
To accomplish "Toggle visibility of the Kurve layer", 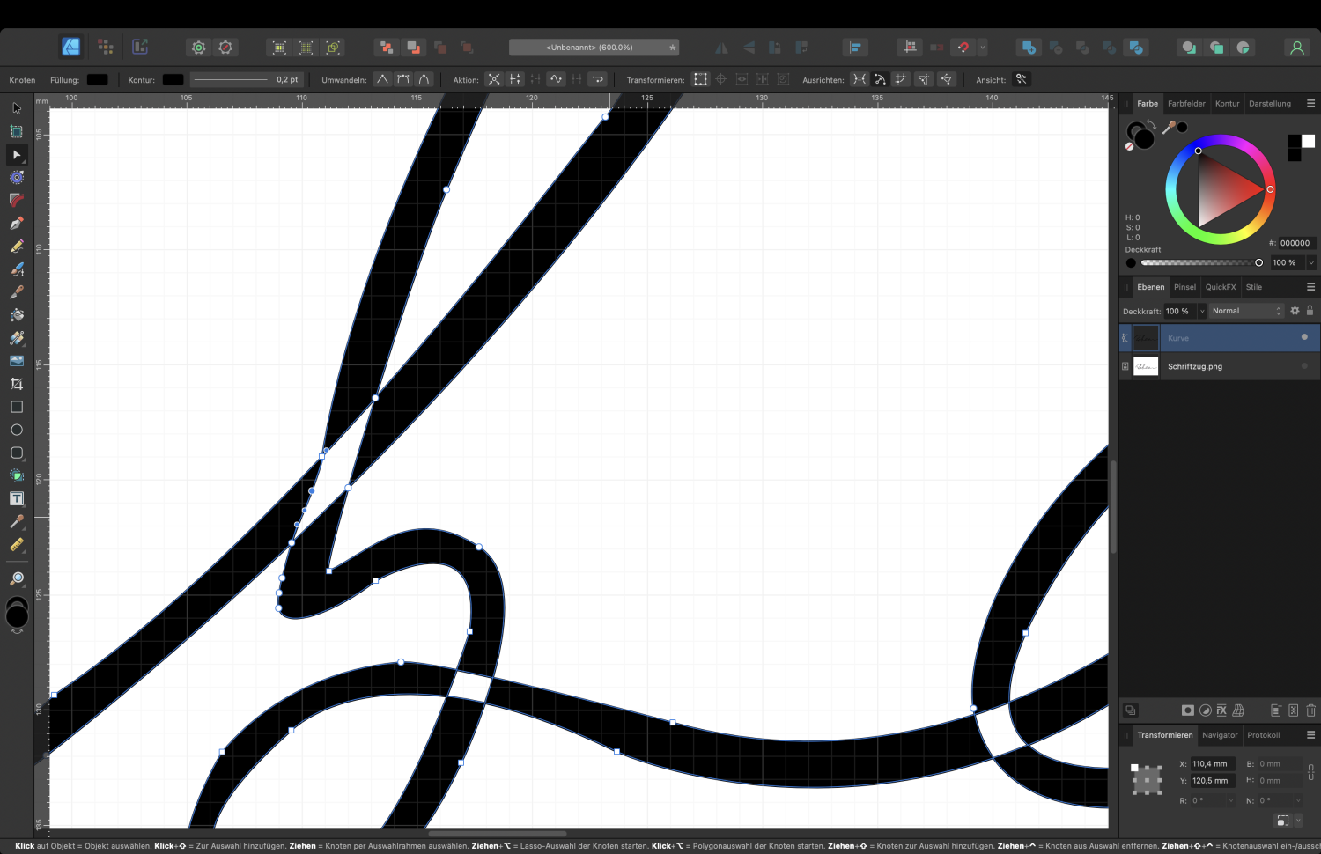I will pyautogui.click(x=1304, y=337).
